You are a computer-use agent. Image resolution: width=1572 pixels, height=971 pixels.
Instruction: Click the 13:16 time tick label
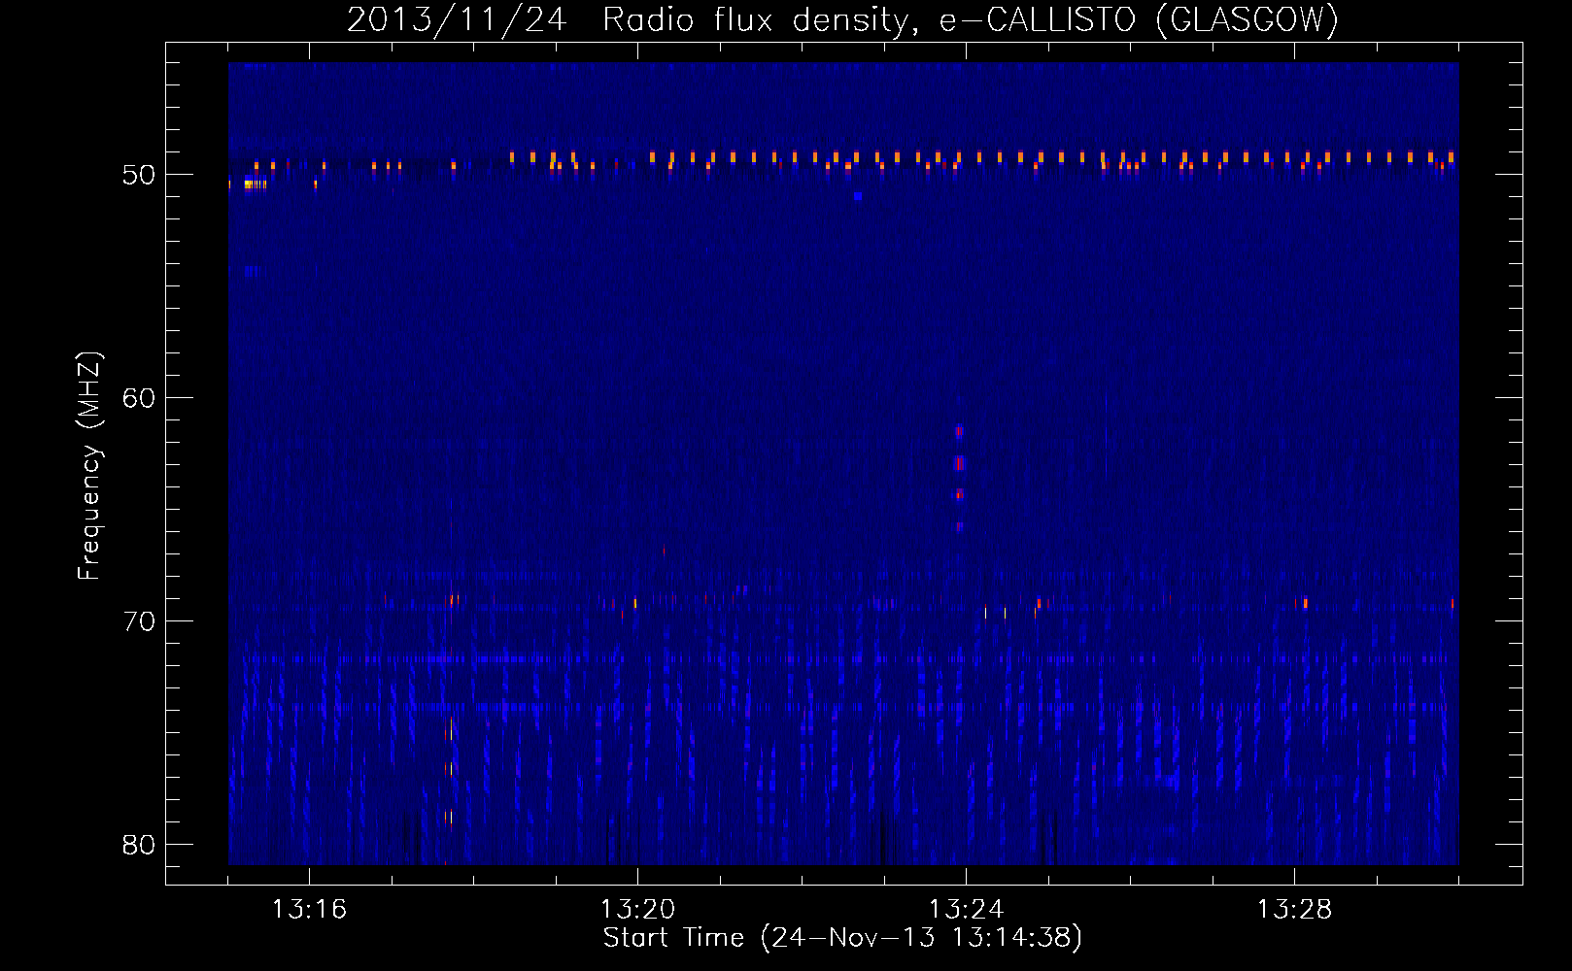[309, 910]
